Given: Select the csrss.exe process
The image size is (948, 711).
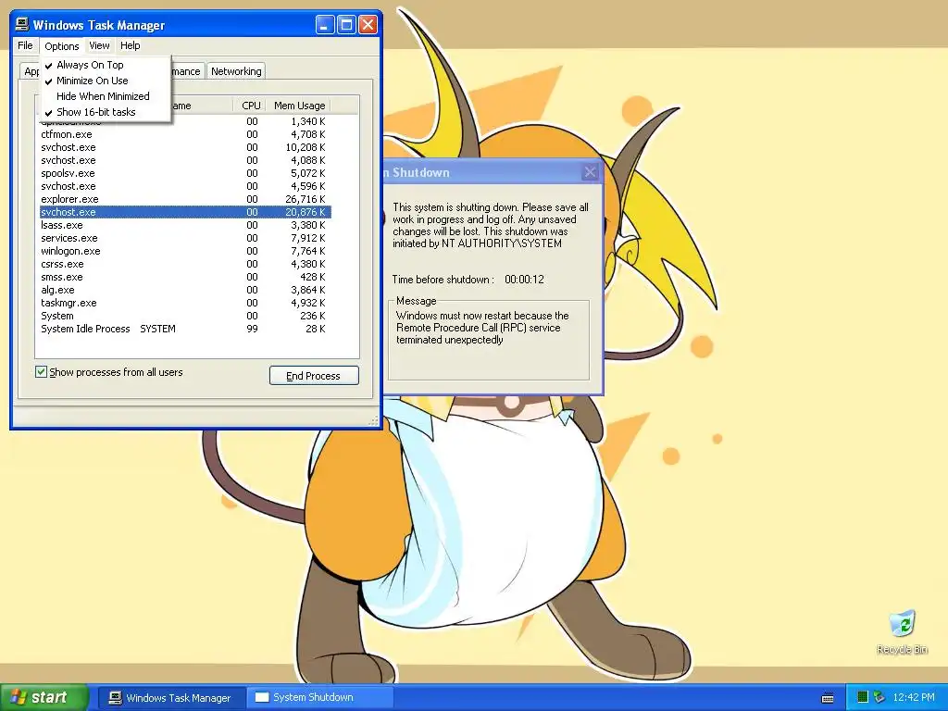Looking at the screenshot, I should (x=185, y=264).
